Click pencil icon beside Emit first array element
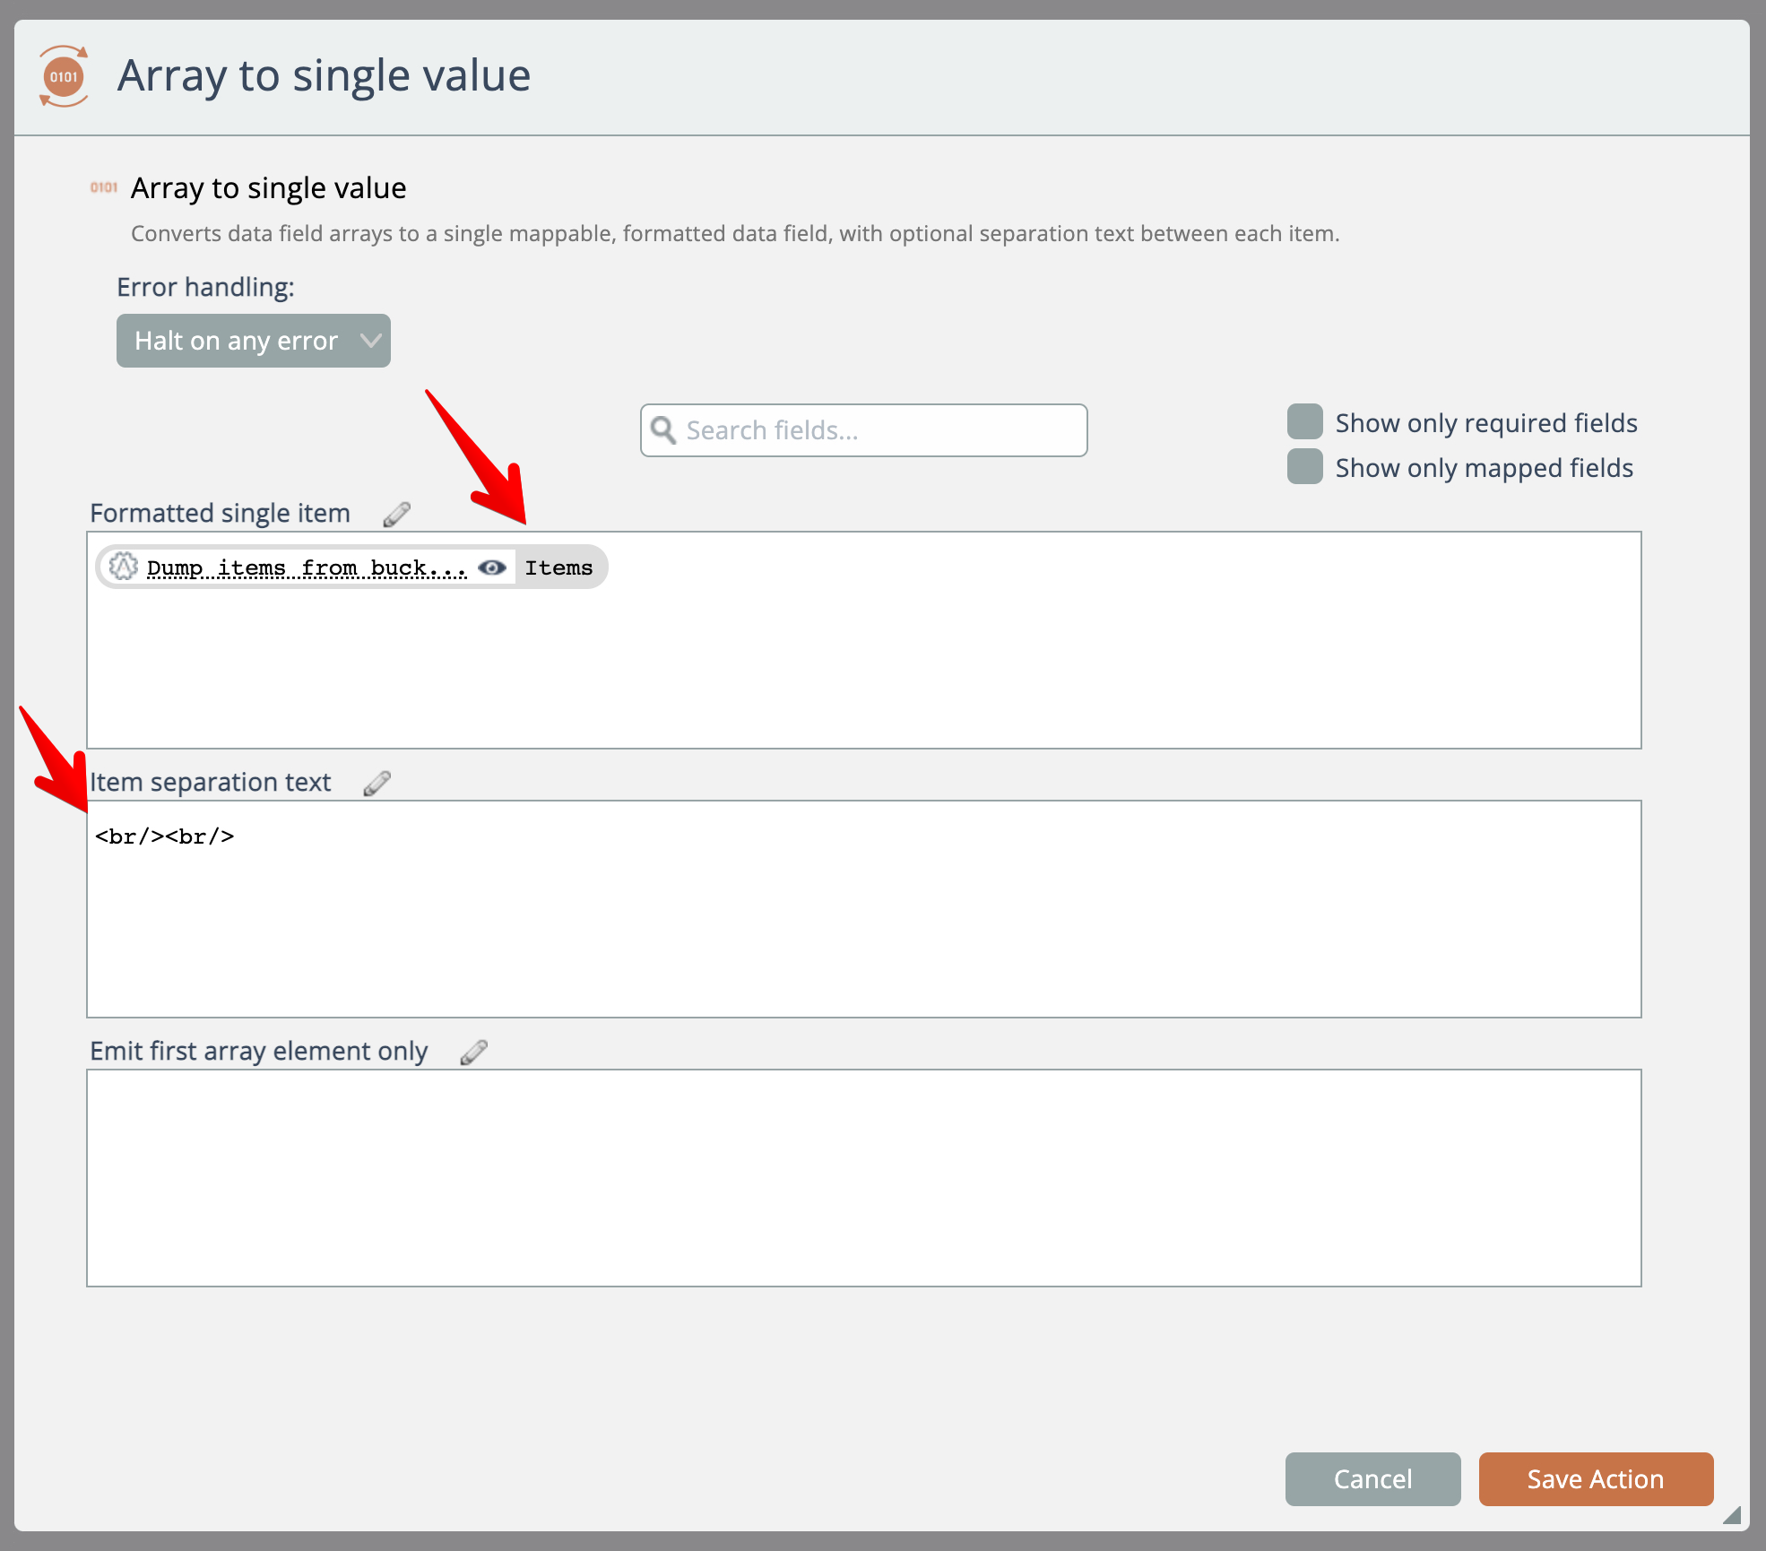Screen dimensions: 1766x1551 473,1052
